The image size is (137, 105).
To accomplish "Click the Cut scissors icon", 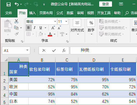I will point(16,21).
